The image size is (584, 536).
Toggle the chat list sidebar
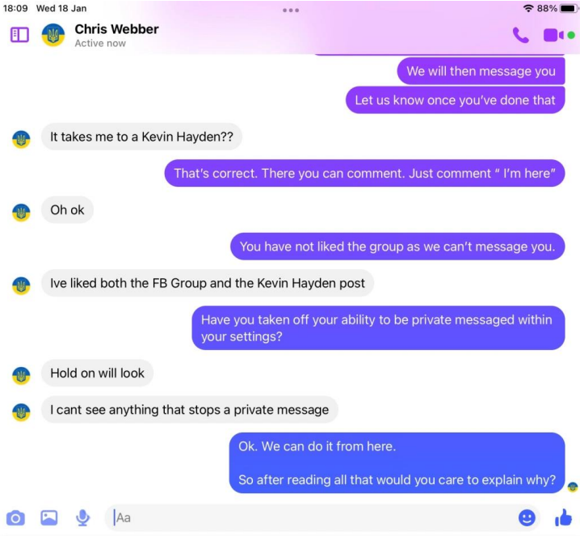(x=19, y=35)
